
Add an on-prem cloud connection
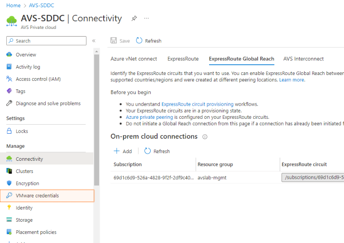[123, 151]
